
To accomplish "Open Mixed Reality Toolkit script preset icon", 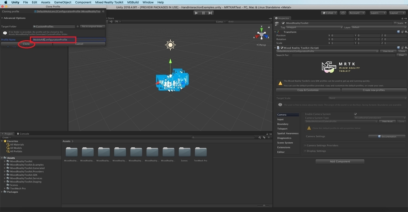I will point(402,48).
